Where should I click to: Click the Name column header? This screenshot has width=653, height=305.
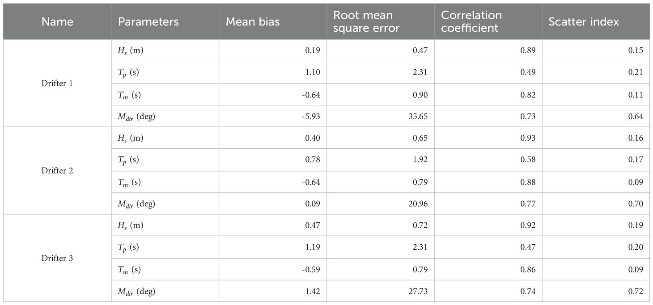click(57, 21)
